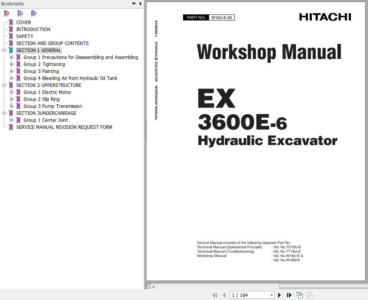Open the Group 2 Tightening bookmark

click(x=45, y=64)
